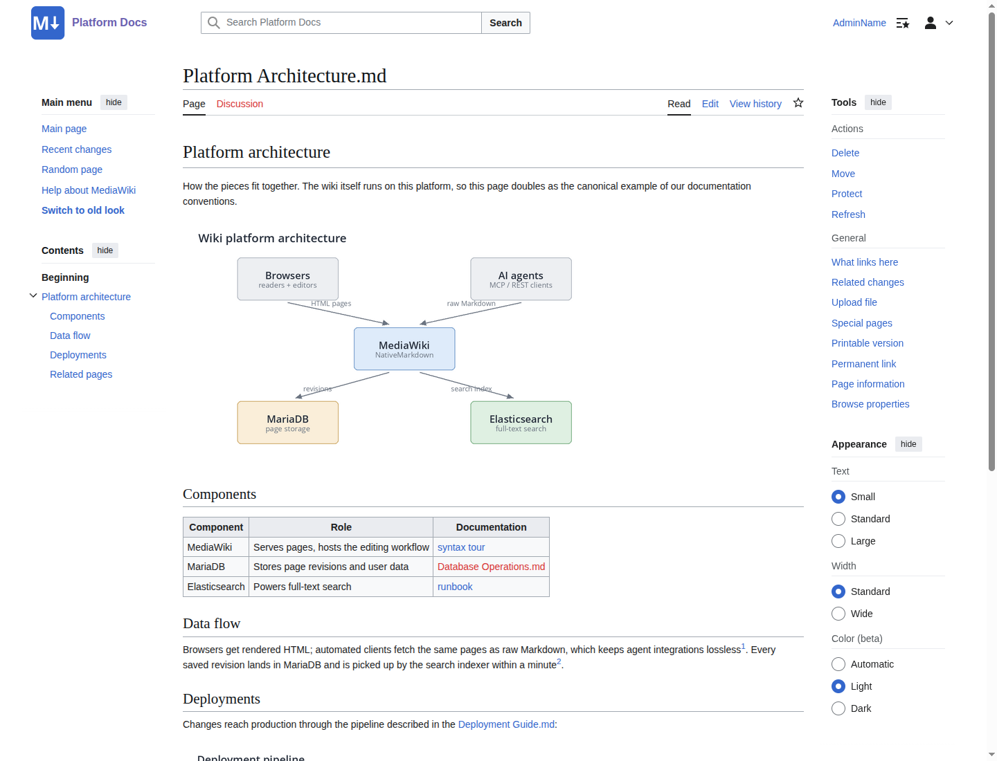Open the Edit tab
997x761 pixels.
click(710, 104)
